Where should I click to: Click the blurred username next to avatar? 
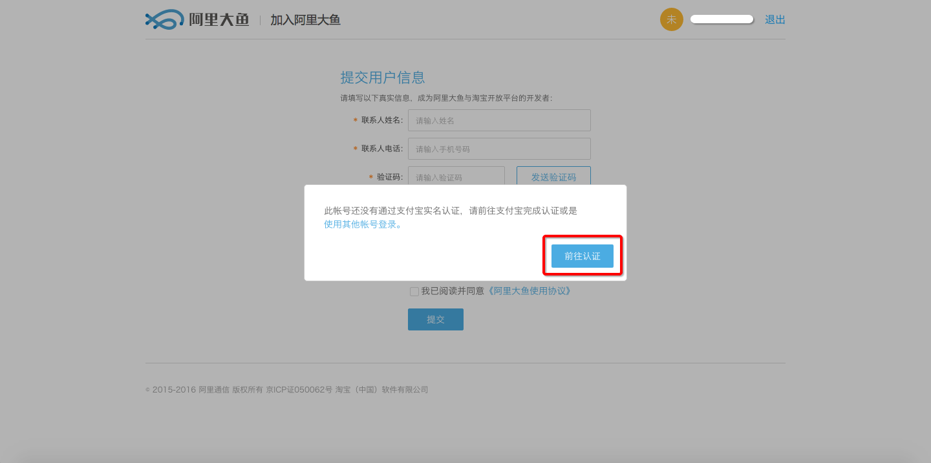(722, 19)
